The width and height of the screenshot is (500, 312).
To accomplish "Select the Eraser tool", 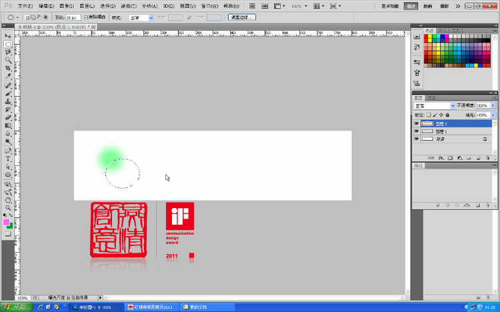I will (x=8, y=117).
